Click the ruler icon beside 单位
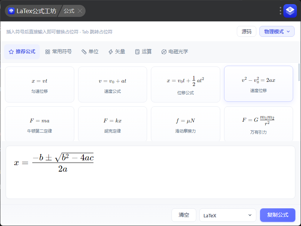This screenshot has width=301, height=226. coord(84,52)
